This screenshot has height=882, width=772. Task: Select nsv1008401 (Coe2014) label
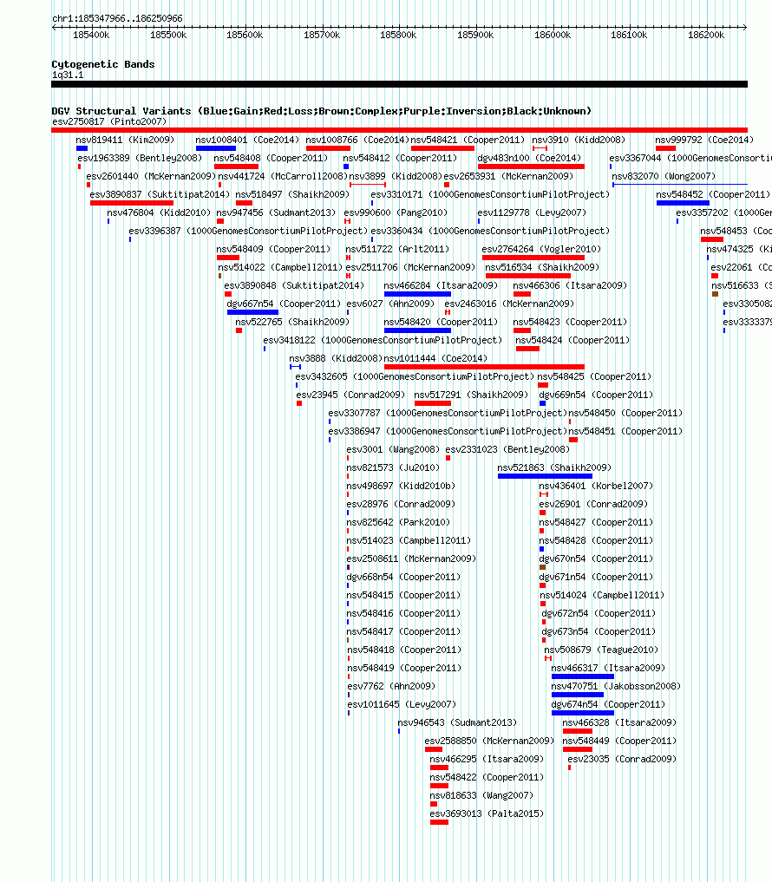[x=247, y=140]
